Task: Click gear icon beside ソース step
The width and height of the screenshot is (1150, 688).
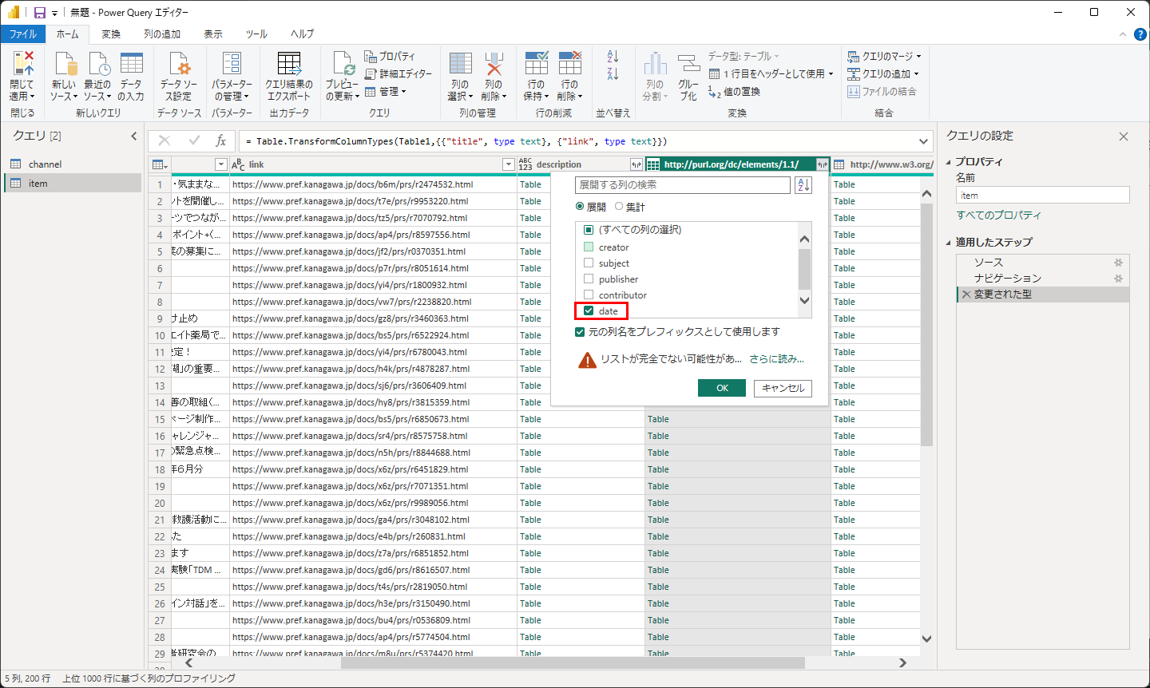Action: pos(1118,263)
